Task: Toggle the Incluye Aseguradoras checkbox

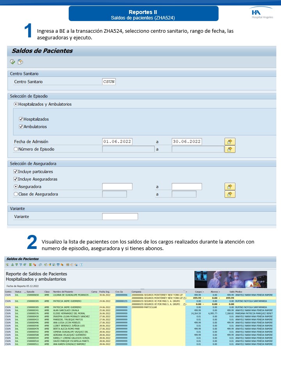Action: tap(16, 179)
